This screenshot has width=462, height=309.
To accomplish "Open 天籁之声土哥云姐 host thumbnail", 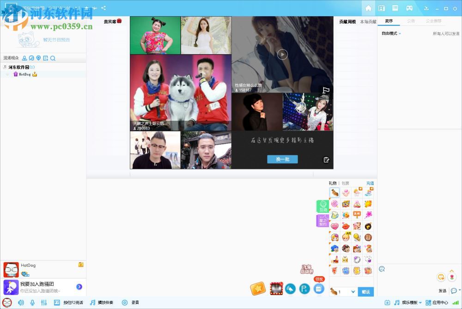I will [181, 93].
